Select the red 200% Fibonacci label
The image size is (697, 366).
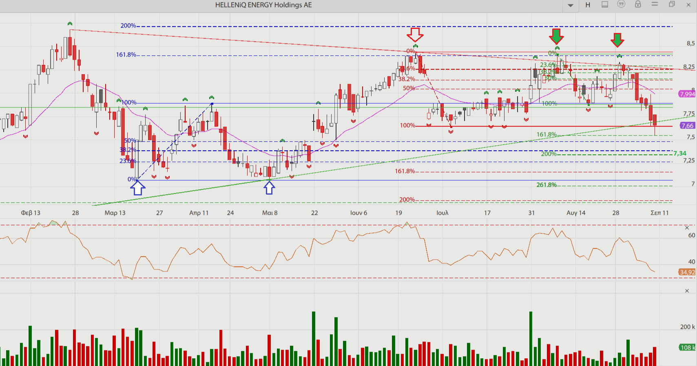[407, 199]
